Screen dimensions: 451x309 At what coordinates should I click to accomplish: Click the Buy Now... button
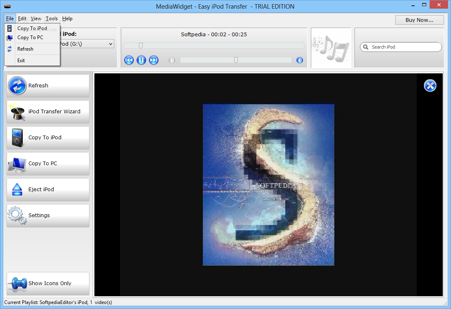(419, 20)
